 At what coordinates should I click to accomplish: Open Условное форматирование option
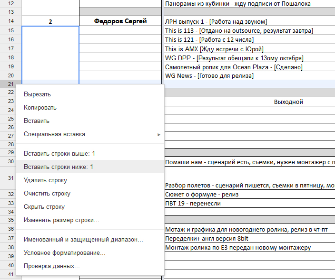90,253
